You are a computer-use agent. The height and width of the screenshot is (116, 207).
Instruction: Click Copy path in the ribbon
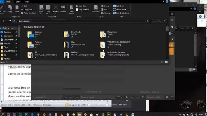pos(27,9)
